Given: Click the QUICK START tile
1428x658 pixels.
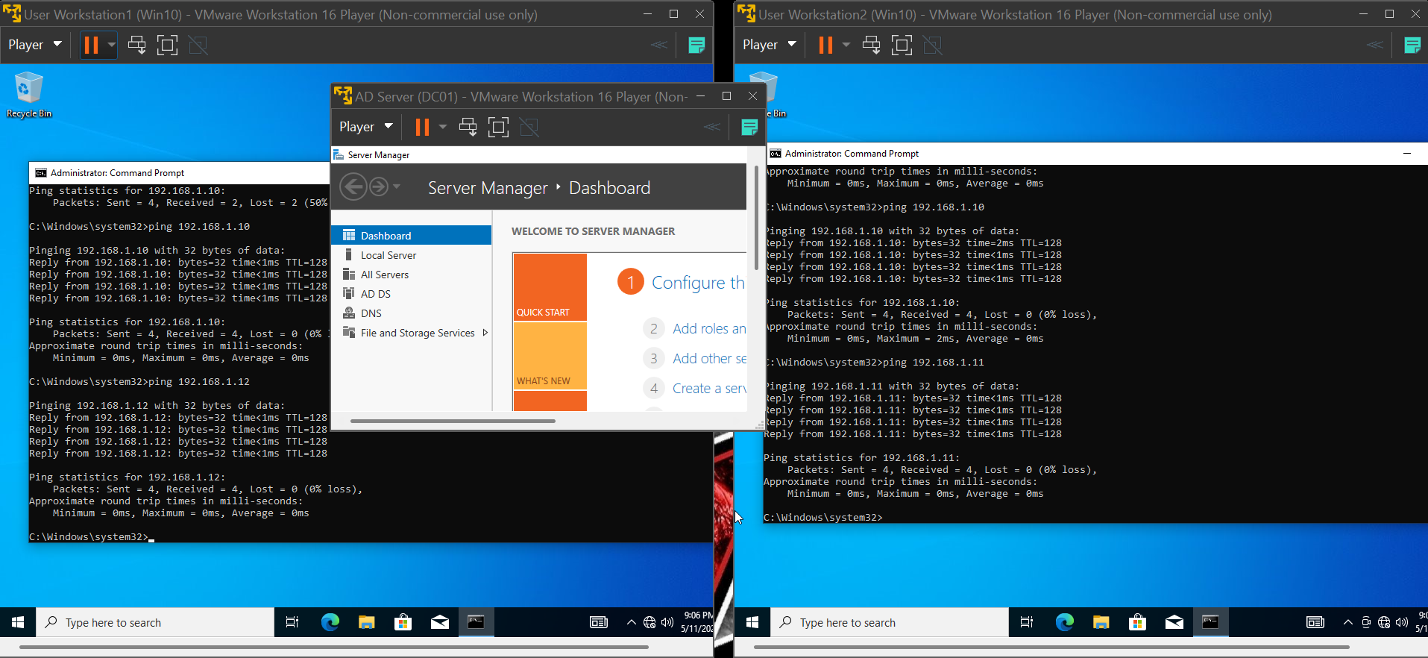Looking at the screenshot, I should click(x=550, y=287).
